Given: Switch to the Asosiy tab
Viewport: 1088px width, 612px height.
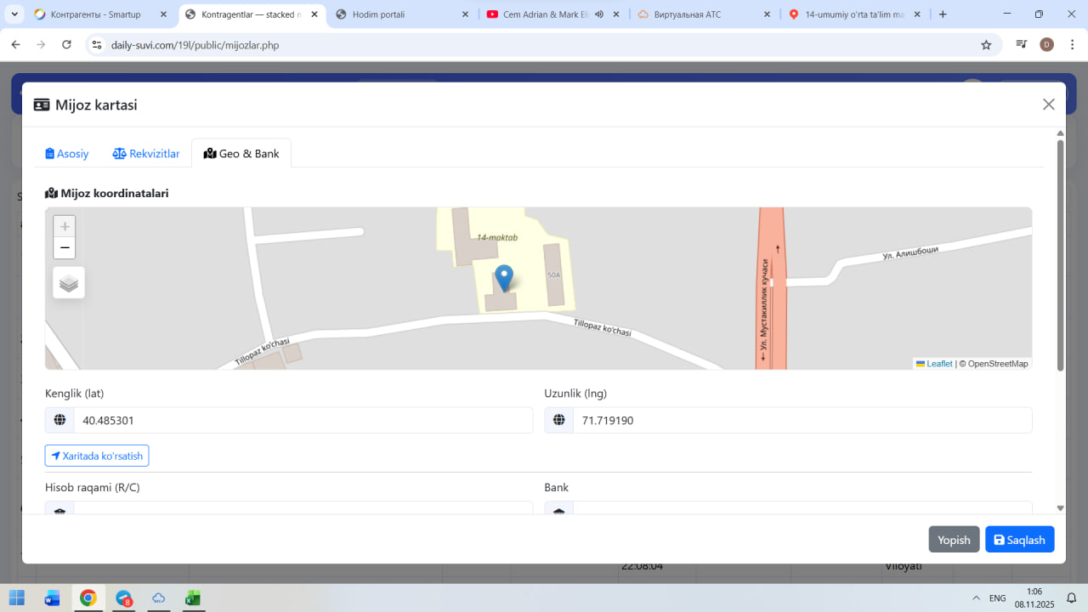Looking at the screenshot, I should point(67,154).
